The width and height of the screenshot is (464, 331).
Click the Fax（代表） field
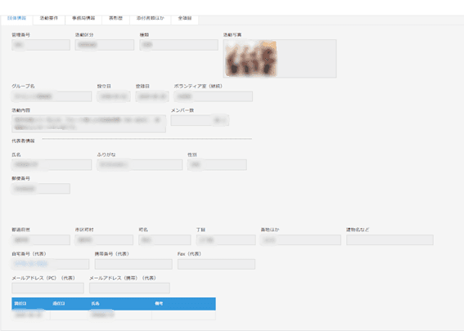(x=216, y=264)
